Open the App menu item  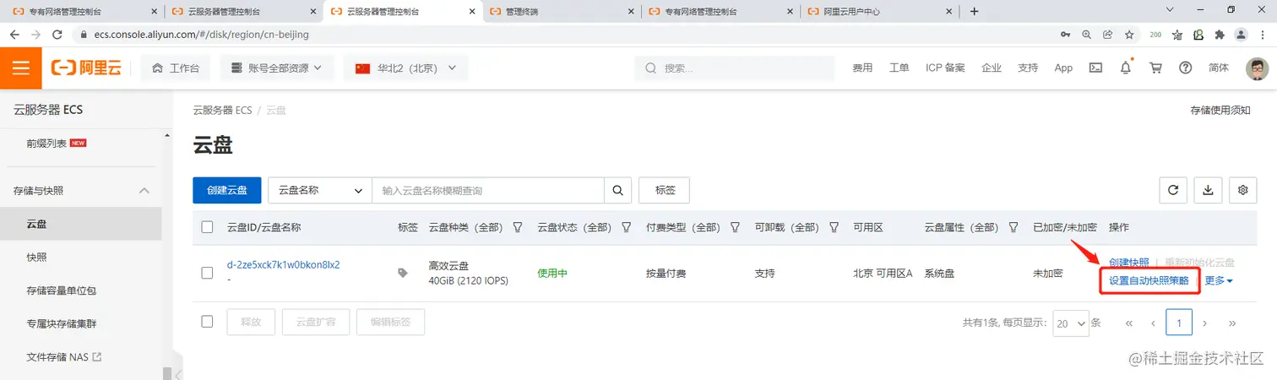(1063, 68)
